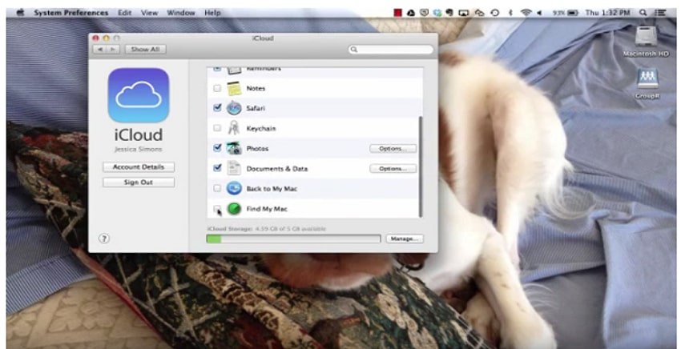Enable the Back to My Mac checkbox
This screenshot has height=349, width=681.
(217, 188)
